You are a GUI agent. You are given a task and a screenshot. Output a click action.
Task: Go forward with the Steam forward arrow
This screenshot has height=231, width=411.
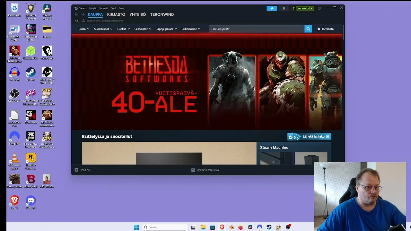click(x=83, y=14)
